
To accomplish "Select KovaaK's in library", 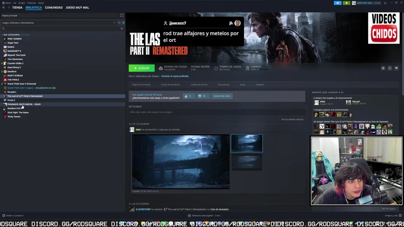I will tap(12, 92).
